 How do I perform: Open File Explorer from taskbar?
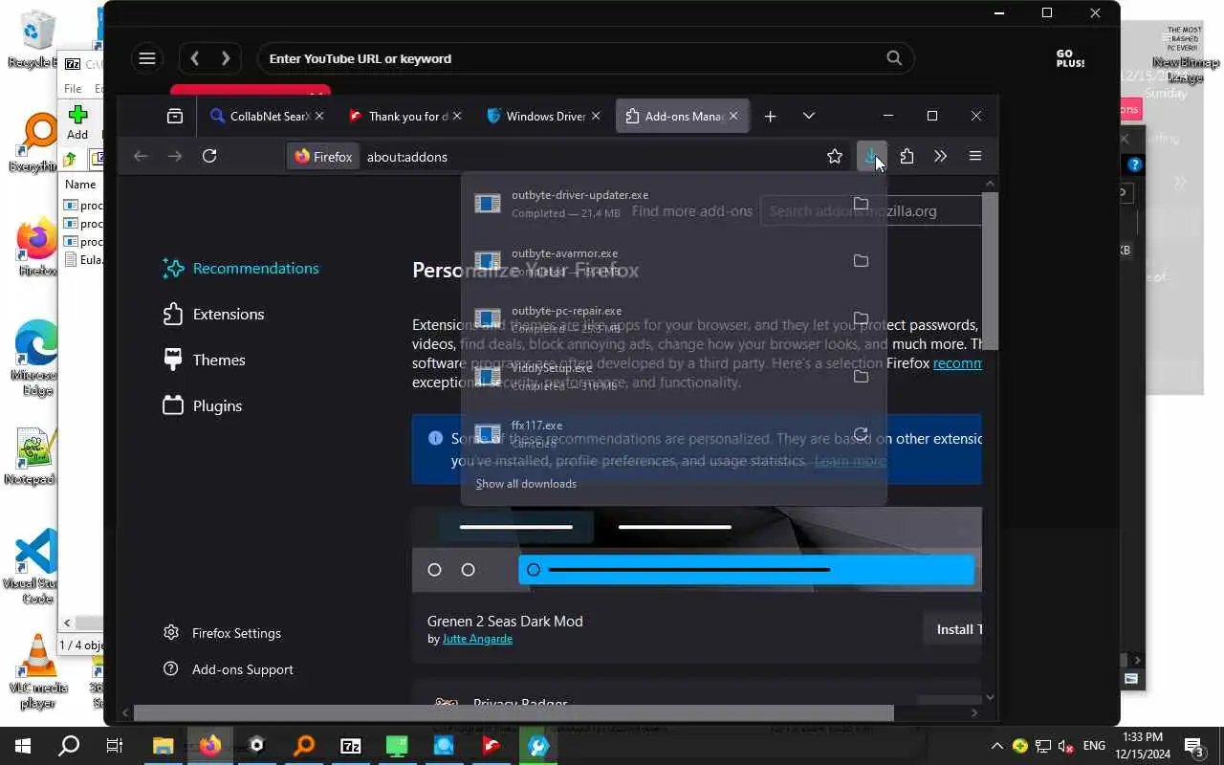[x=163, y=746]
